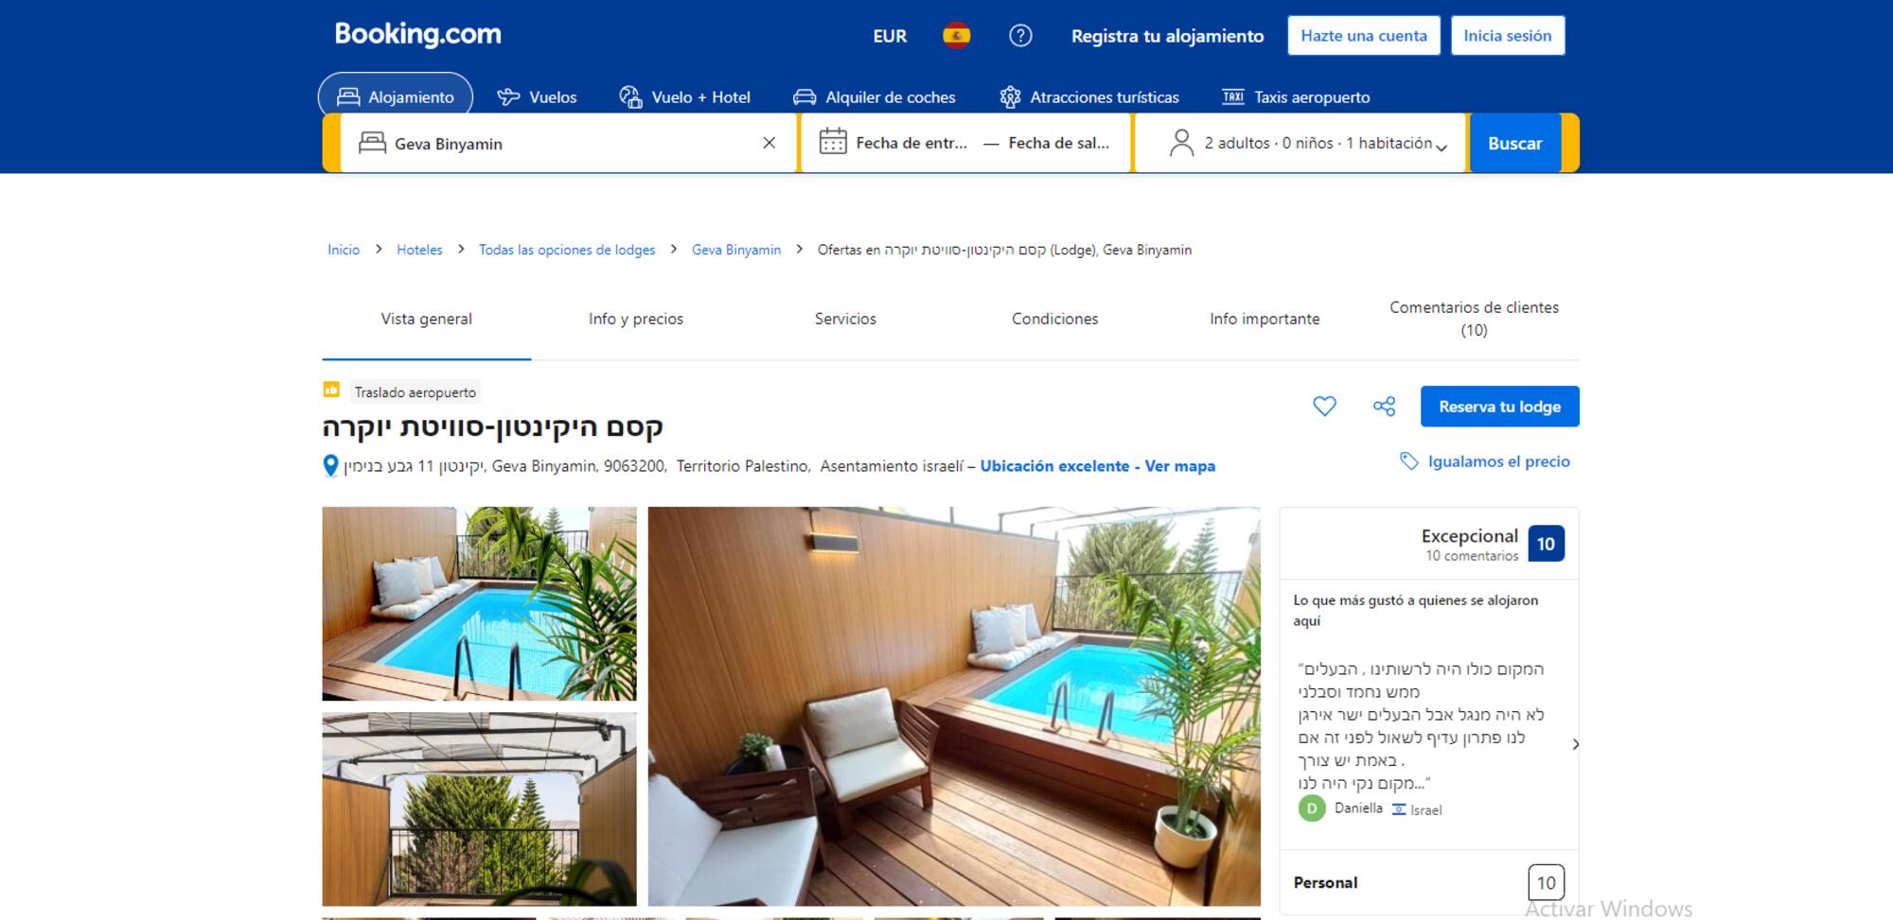Open Taxis aeropuerto section
This screenshot has height=920, width=1893.
[x=1296, y=96]
